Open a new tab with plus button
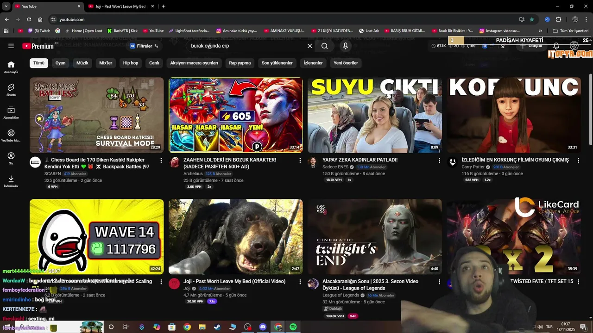The width and height of the screenshot is (593, 333). (164, 6)
